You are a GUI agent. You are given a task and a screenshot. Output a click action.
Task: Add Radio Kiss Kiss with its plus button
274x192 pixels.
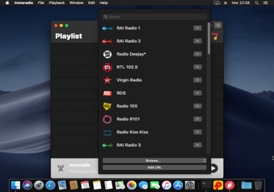tap(197, 132)
